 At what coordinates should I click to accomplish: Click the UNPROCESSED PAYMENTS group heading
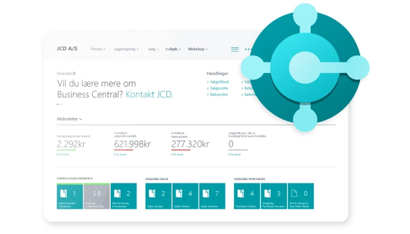74,178
